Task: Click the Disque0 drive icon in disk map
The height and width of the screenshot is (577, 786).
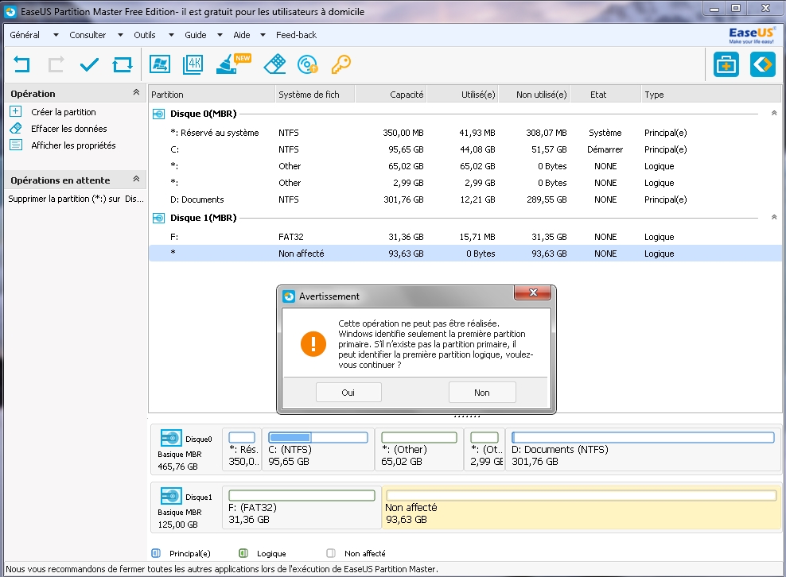Action: coord(171,438)
